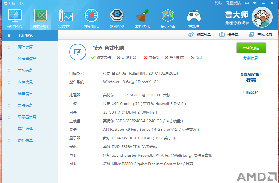Click the 32 GB DDR4 memory text
Screen dimensions: 279x183
tap(130, 112)
